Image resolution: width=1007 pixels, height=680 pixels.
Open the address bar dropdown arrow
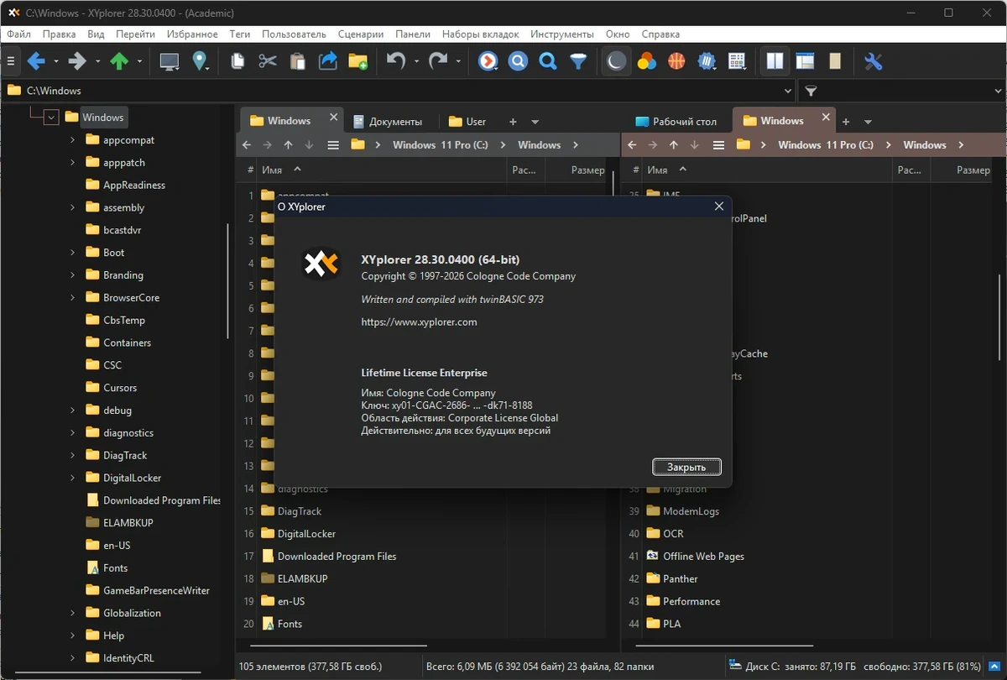point(788,91)
